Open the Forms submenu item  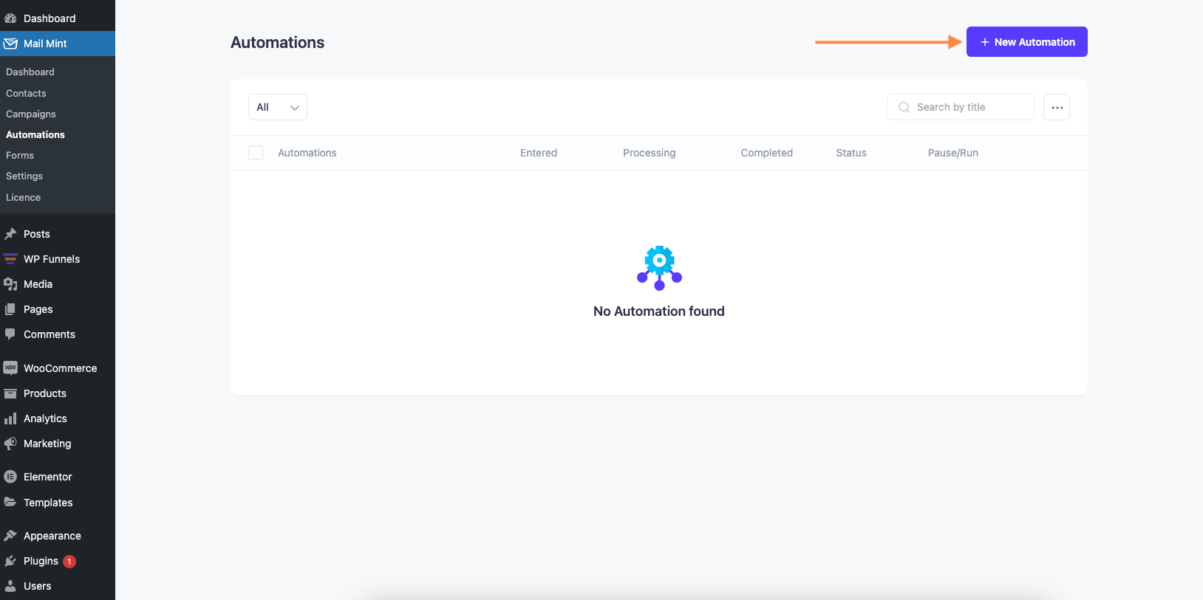[x=20, y=155]
